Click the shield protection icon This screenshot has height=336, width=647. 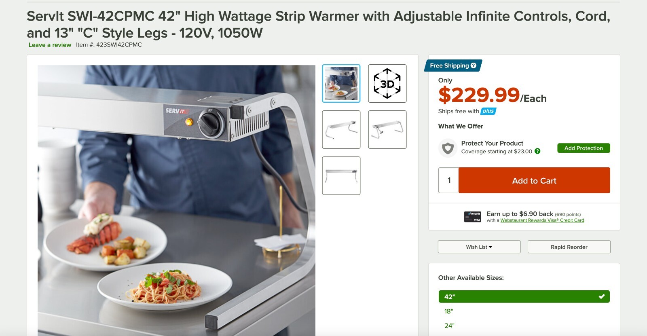tap(448, 148)
